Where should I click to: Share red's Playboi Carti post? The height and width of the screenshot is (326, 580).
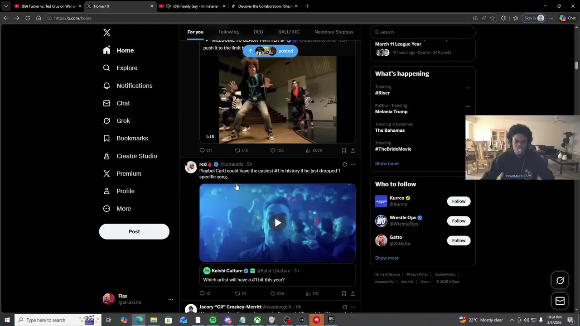pos(353,293)
